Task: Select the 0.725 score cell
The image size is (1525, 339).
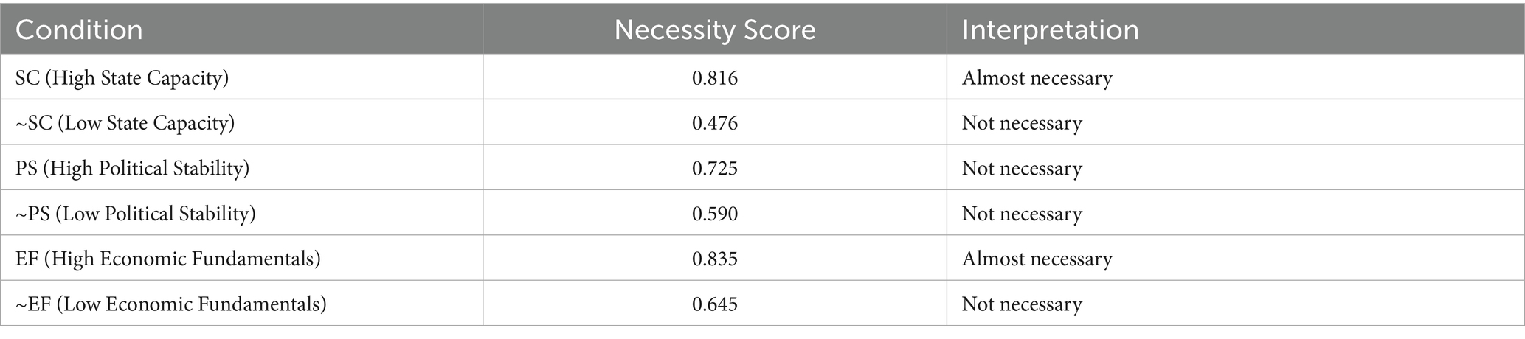Action: [x=714, y=168]
